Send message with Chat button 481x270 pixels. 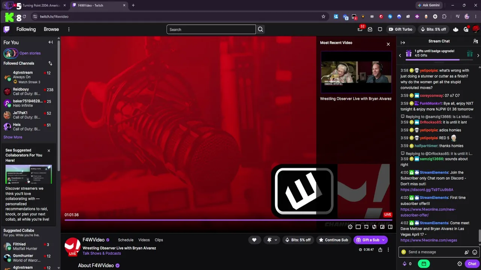pos(472,264)
